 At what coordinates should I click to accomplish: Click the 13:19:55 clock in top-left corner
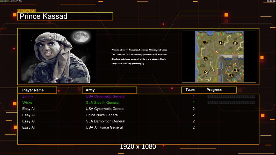point(17,1)
